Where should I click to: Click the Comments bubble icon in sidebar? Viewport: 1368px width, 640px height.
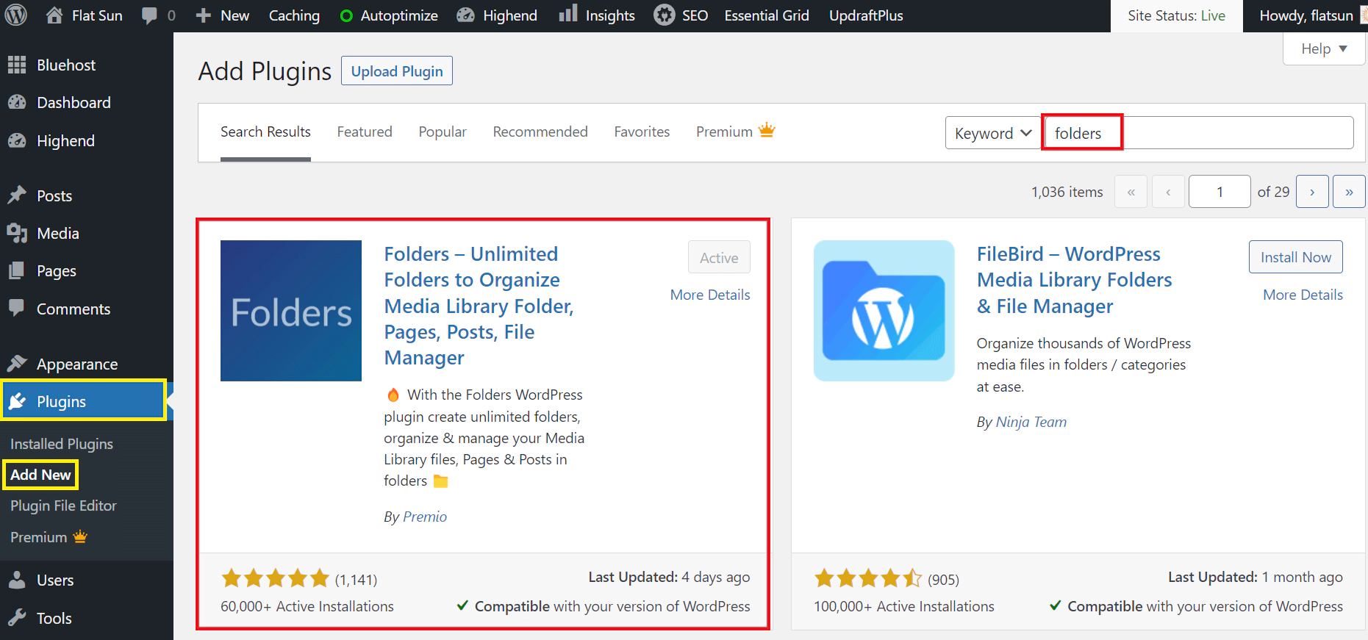pyautogui.click(x=17, y=308)
